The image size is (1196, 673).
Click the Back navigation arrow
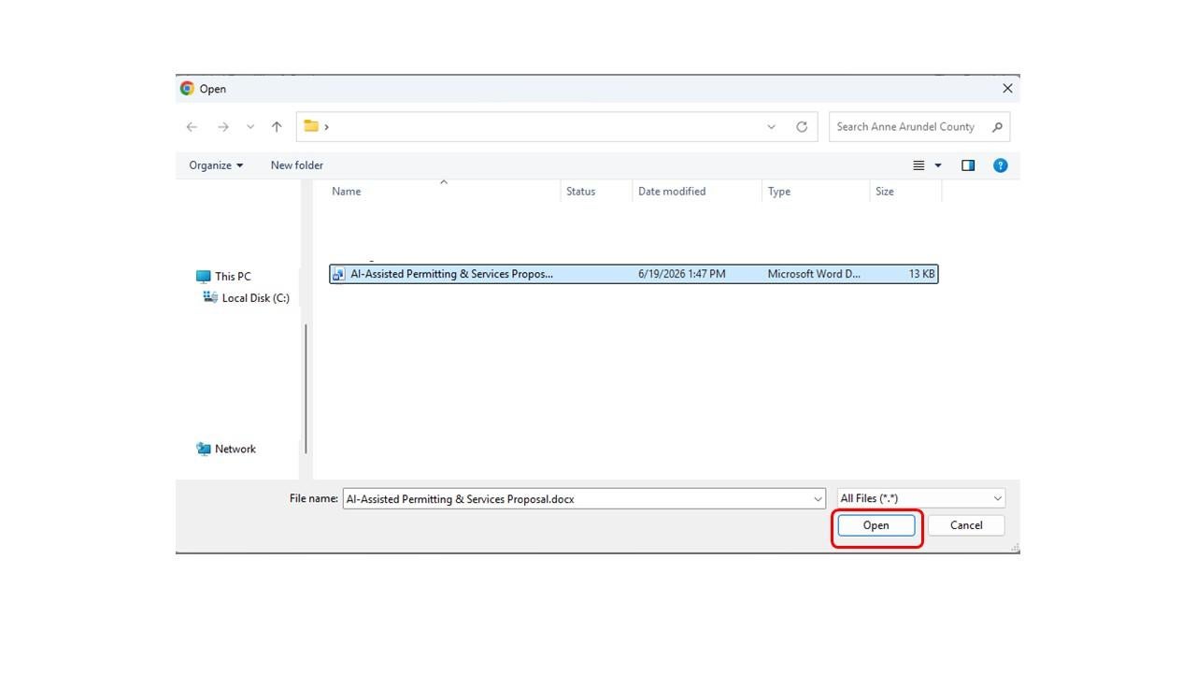click(192, 127)
